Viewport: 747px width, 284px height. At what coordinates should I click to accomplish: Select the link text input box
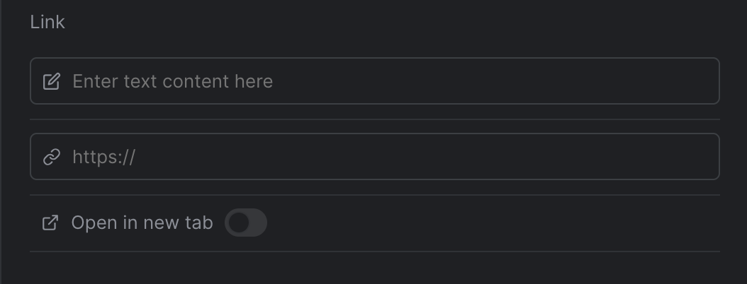click(374, 81)
